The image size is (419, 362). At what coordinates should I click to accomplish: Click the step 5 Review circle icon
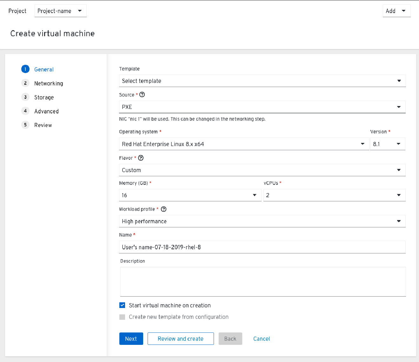click(25, 125)
